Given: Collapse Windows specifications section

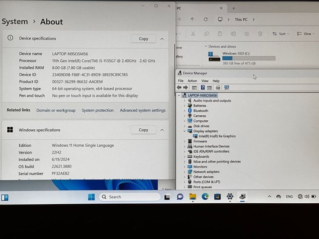Looking at the screenshot, I should [x=162, y=130].
